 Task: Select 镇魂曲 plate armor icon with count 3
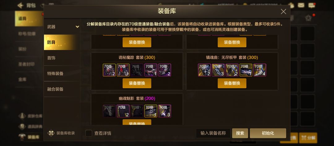pos(218,70)
